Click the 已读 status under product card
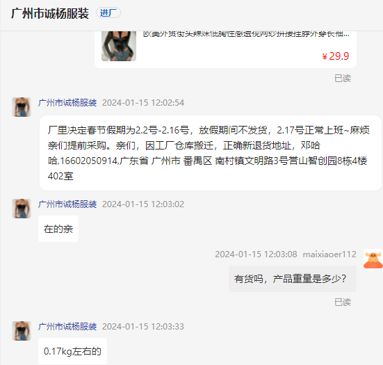The width and height of the screenshot is (383, 365). 343,79
